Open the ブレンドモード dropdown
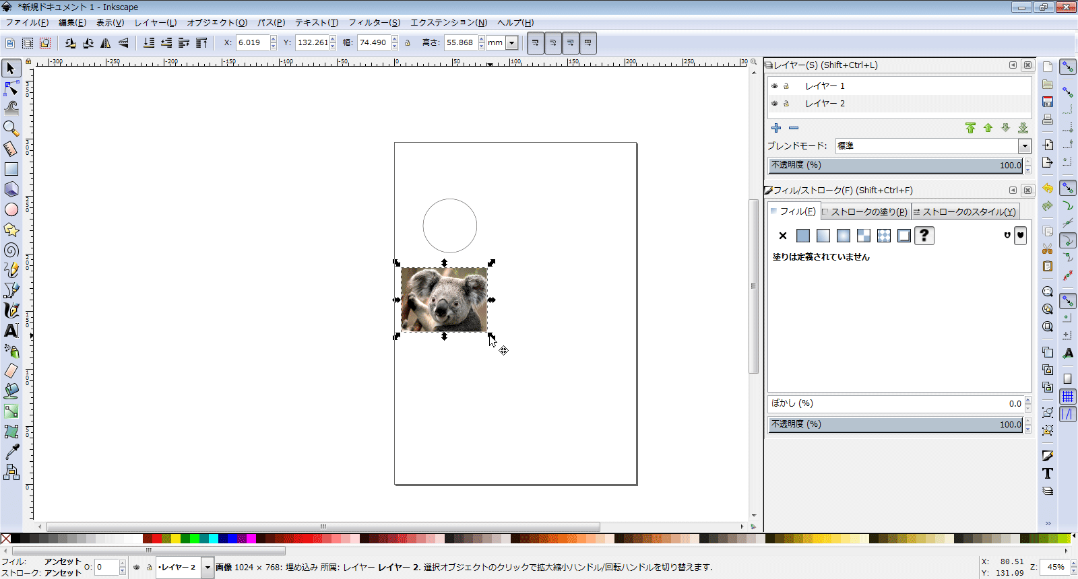Screen dimensions: 1078x579 tap(1024, 146)
